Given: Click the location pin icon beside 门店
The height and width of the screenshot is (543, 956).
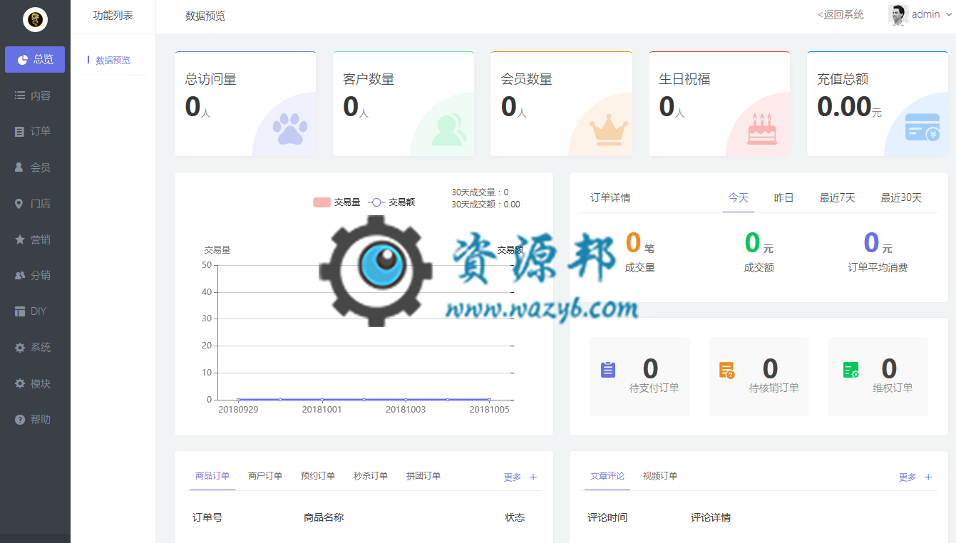Looking at the screenshot, I should click(x=19, y=204).
